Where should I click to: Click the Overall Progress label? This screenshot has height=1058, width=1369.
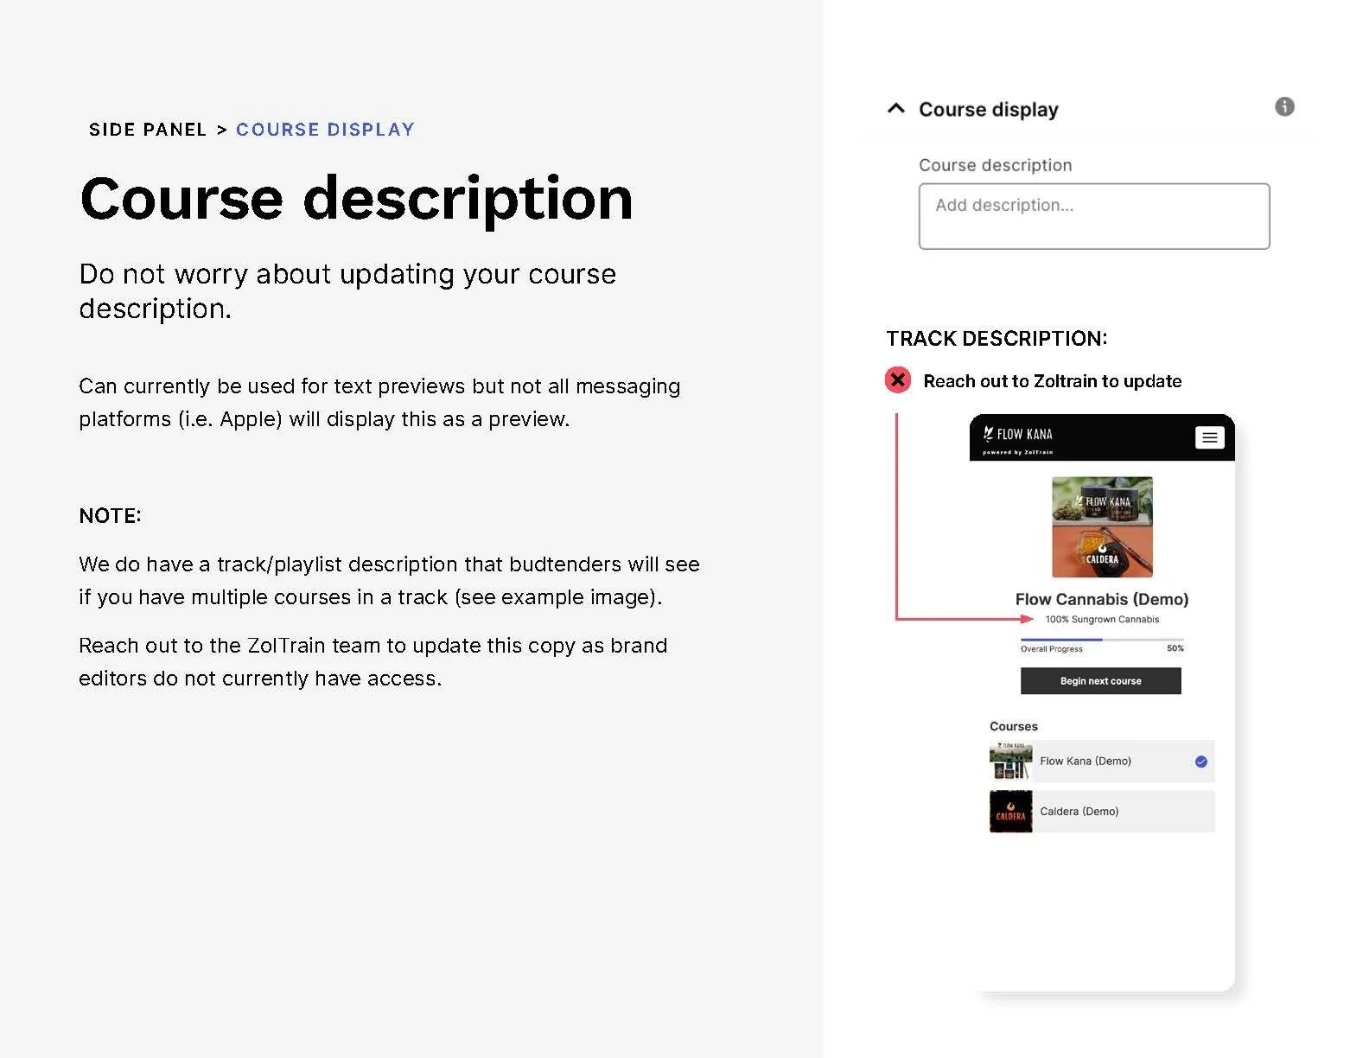click(x=1051, y=649)
